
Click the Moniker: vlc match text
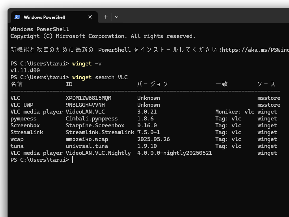[234, 111]
